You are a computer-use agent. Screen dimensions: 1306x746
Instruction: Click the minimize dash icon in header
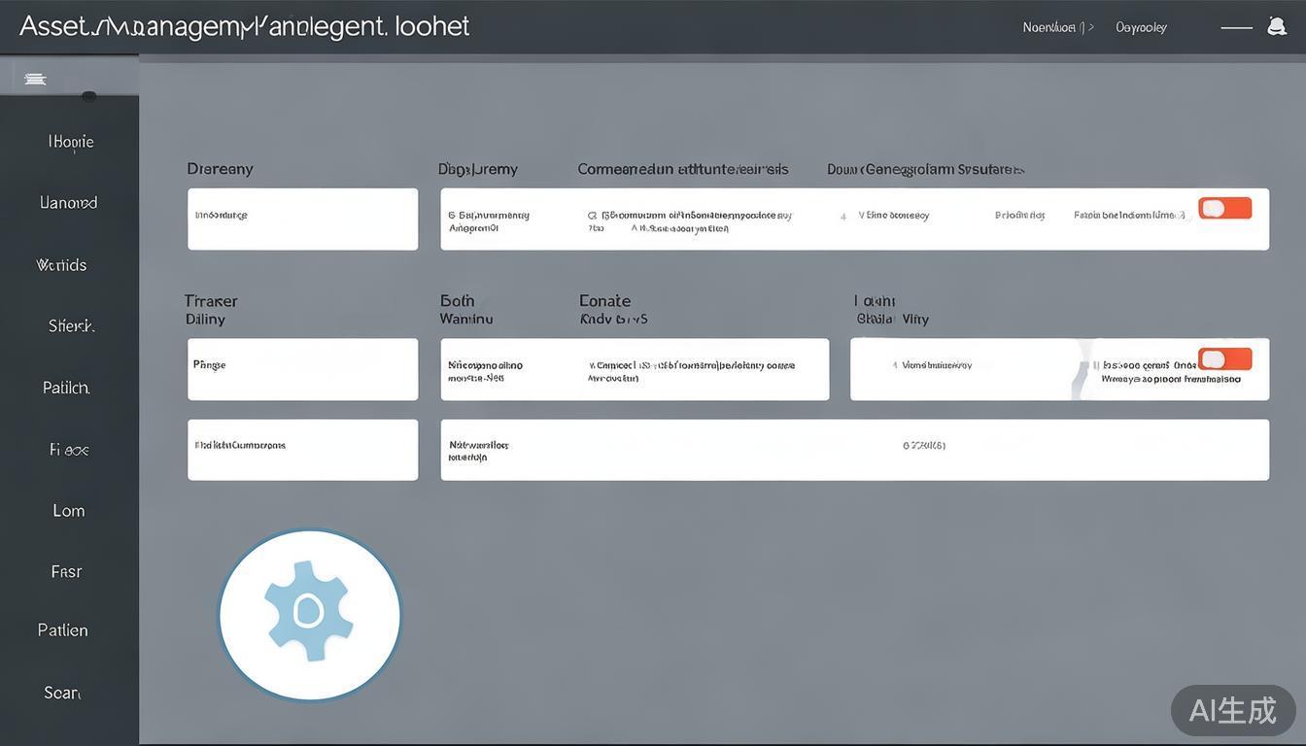[1236, 28]
